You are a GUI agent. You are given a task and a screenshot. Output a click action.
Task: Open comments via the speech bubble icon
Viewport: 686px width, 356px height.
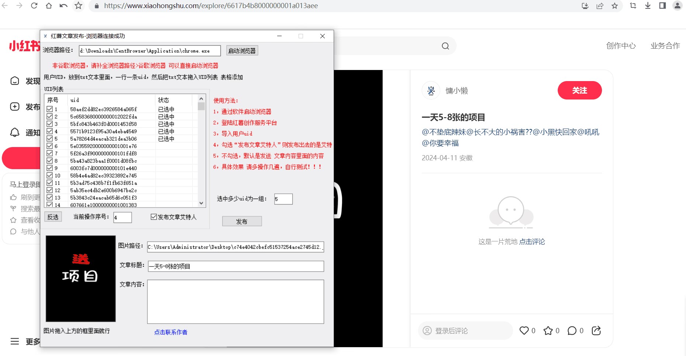point(572,331)
